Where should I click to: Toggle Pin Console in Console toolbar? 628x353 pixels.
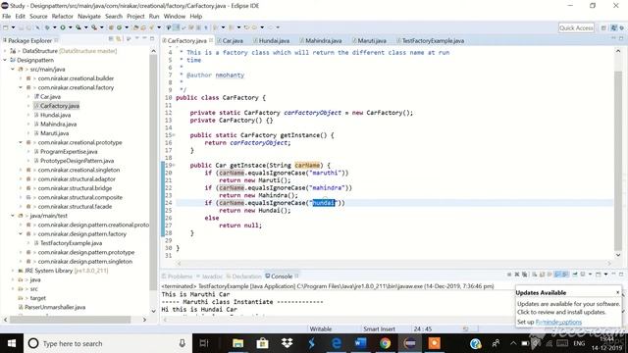pyautogui.click(x=575, y=275)
